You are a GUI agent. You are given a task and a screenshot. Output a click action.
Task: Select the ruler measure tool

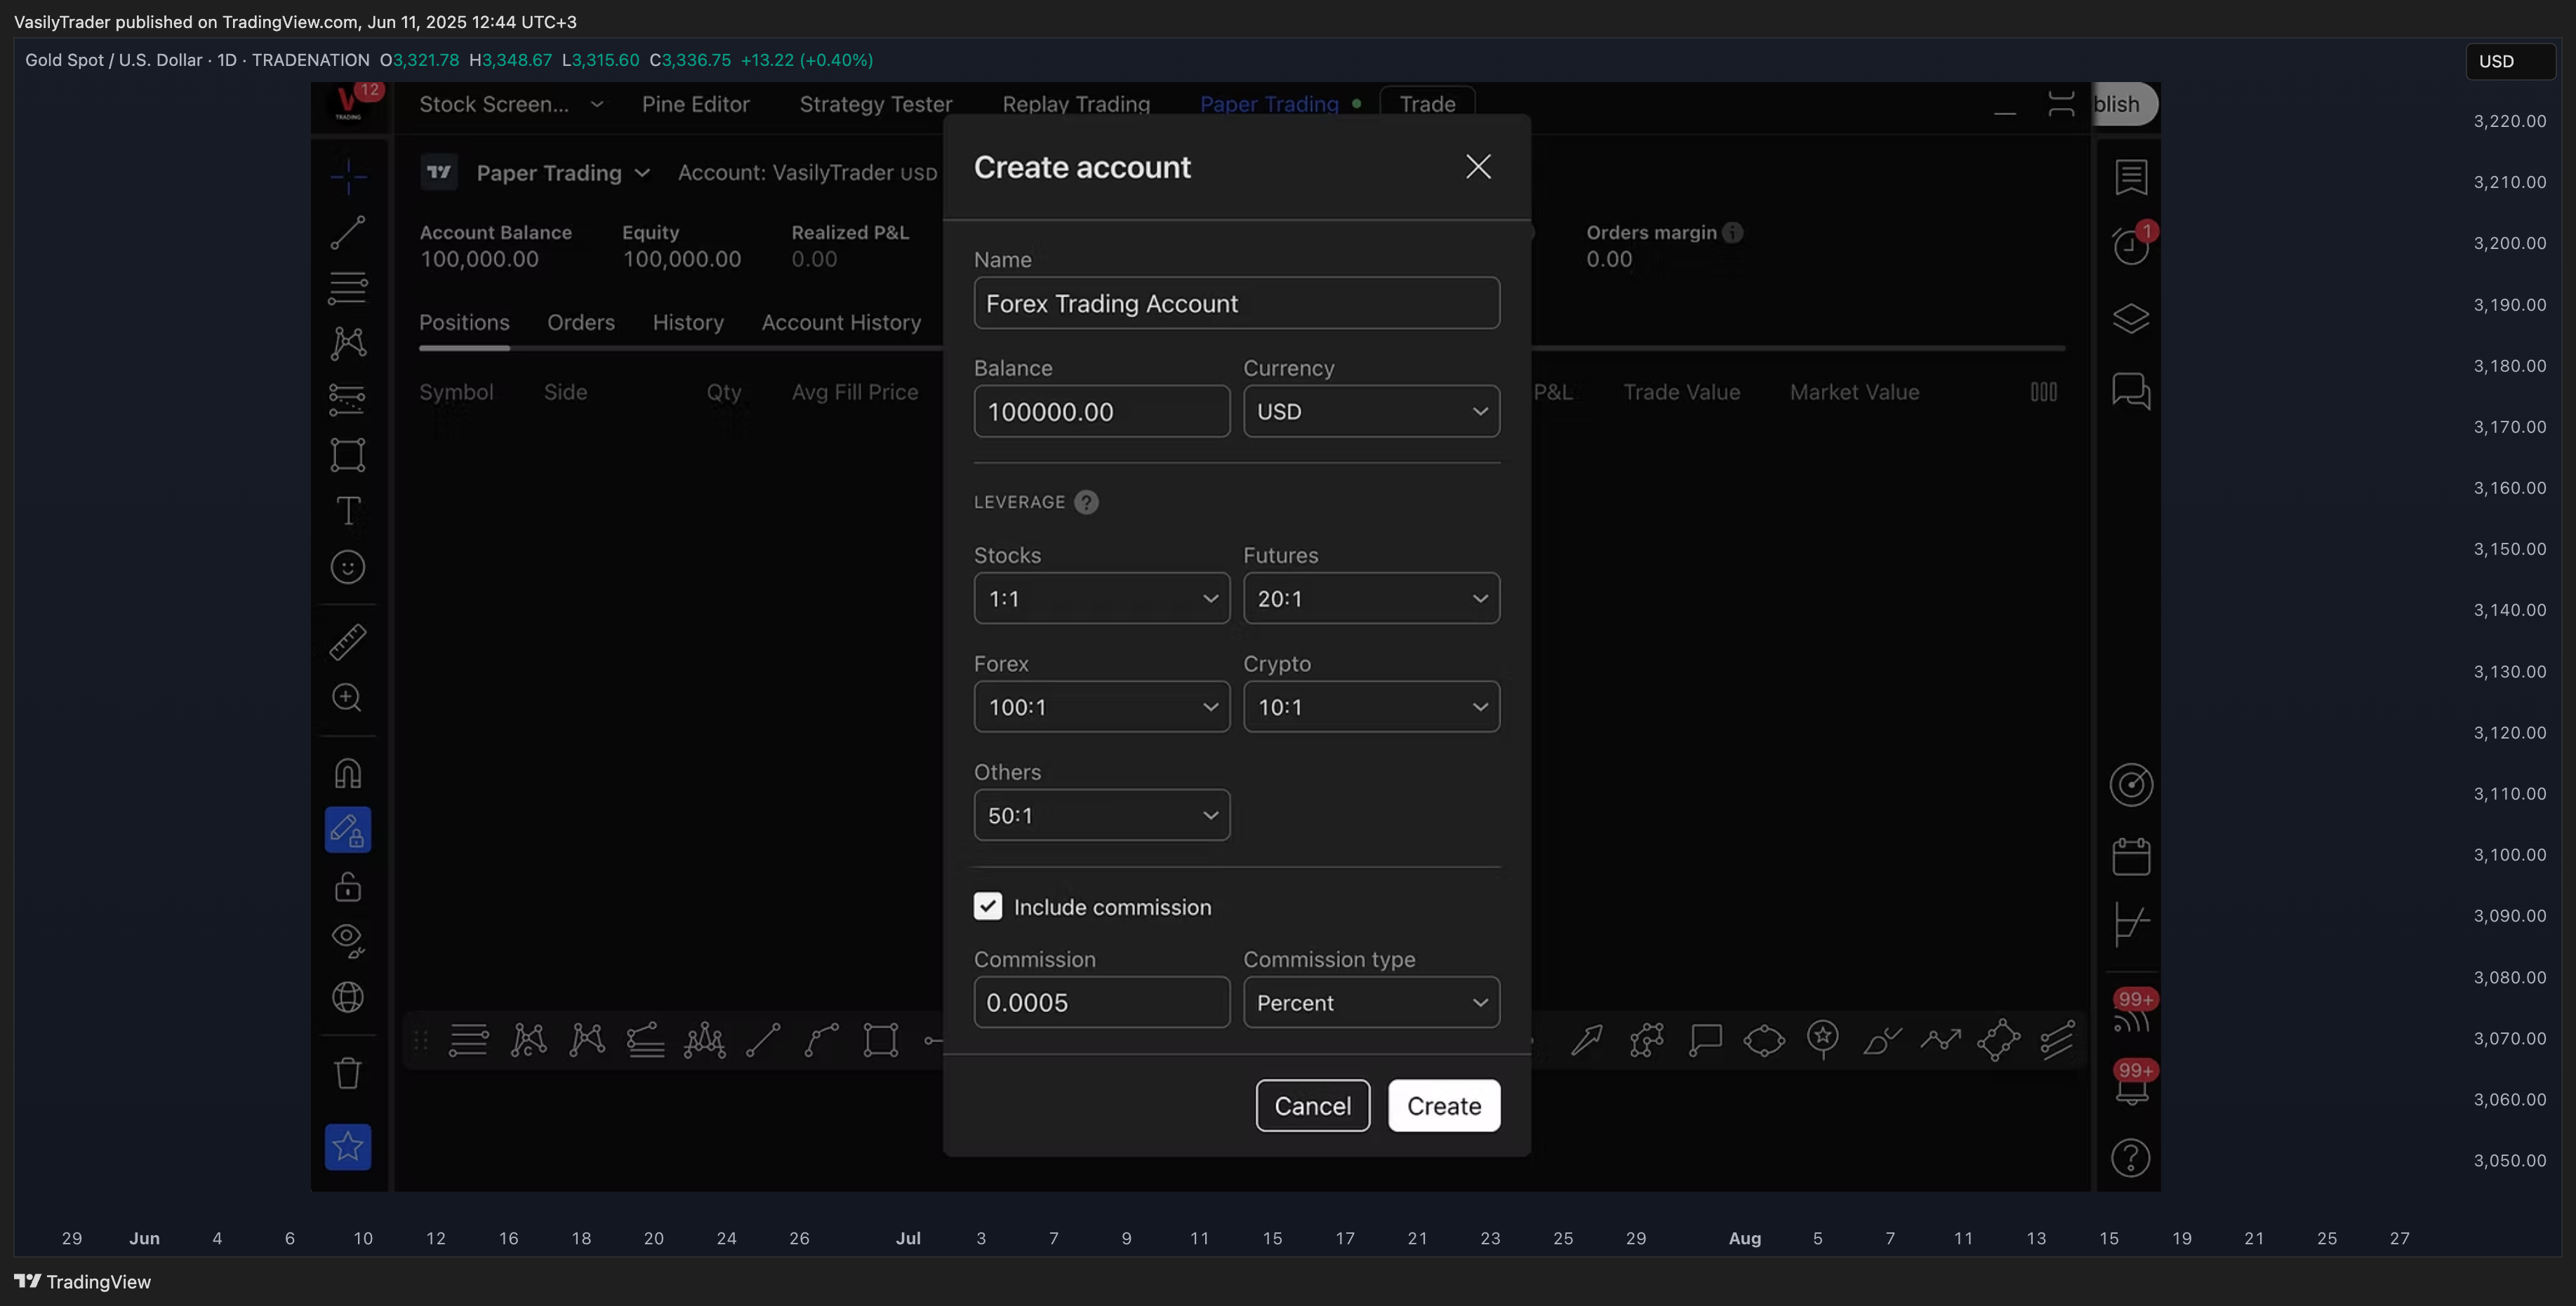click(348, 642)
